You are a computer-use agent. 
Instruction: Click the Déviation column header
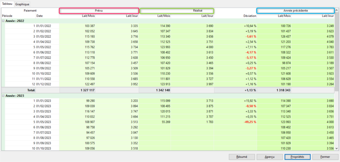[250, 16]
